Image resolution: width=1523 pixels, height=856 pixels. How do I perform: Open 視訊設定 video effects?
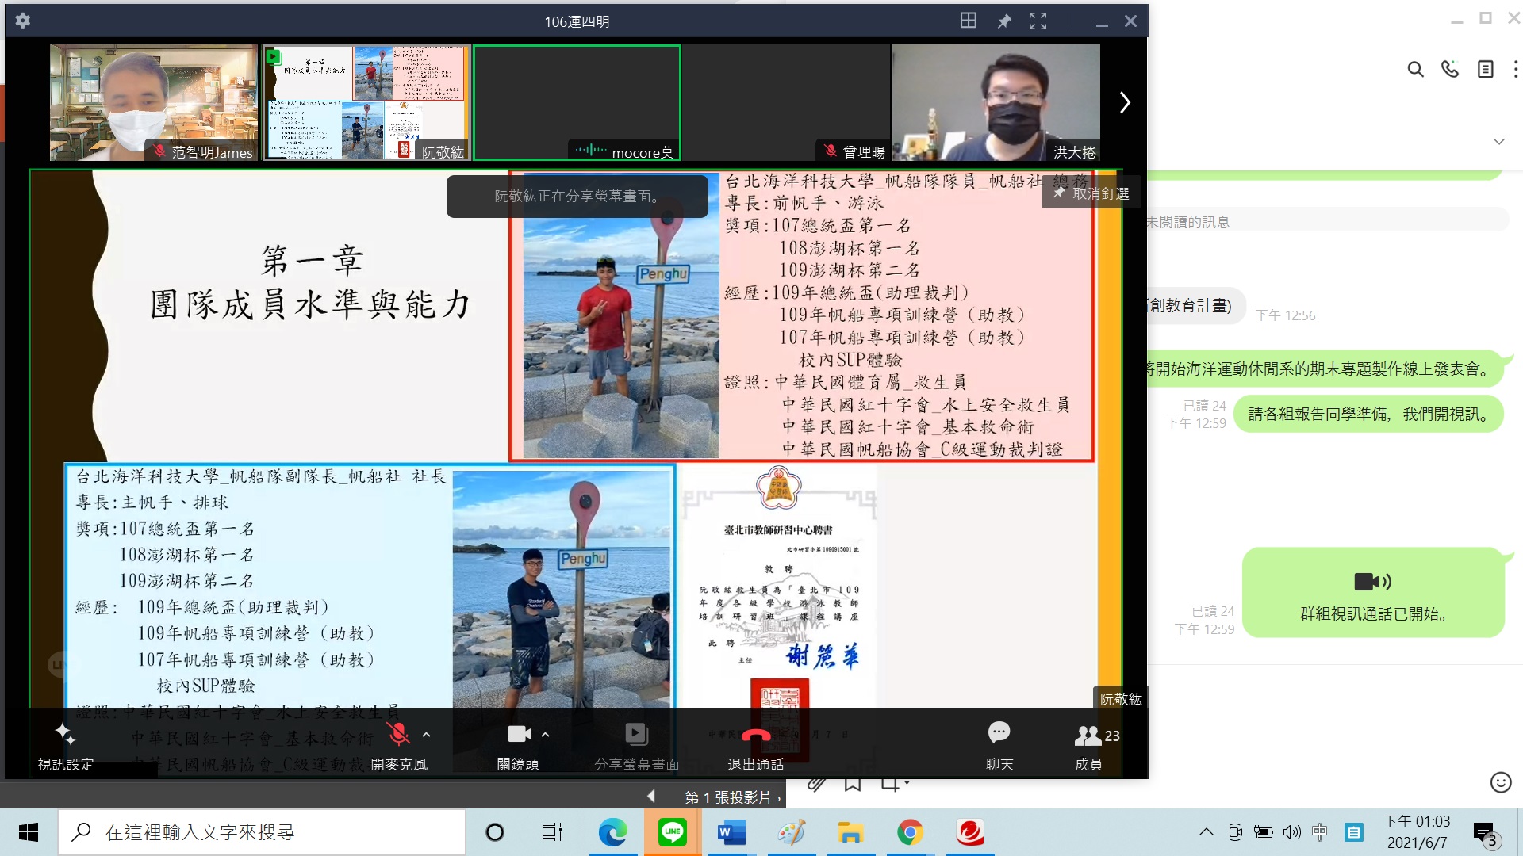point(66,746)
